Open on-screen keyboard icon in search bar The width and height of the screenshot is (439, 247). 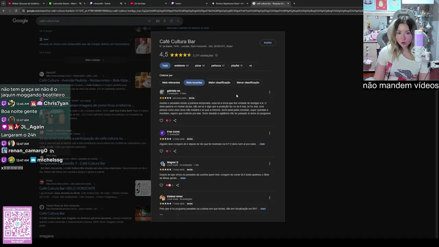coord(158,21)
